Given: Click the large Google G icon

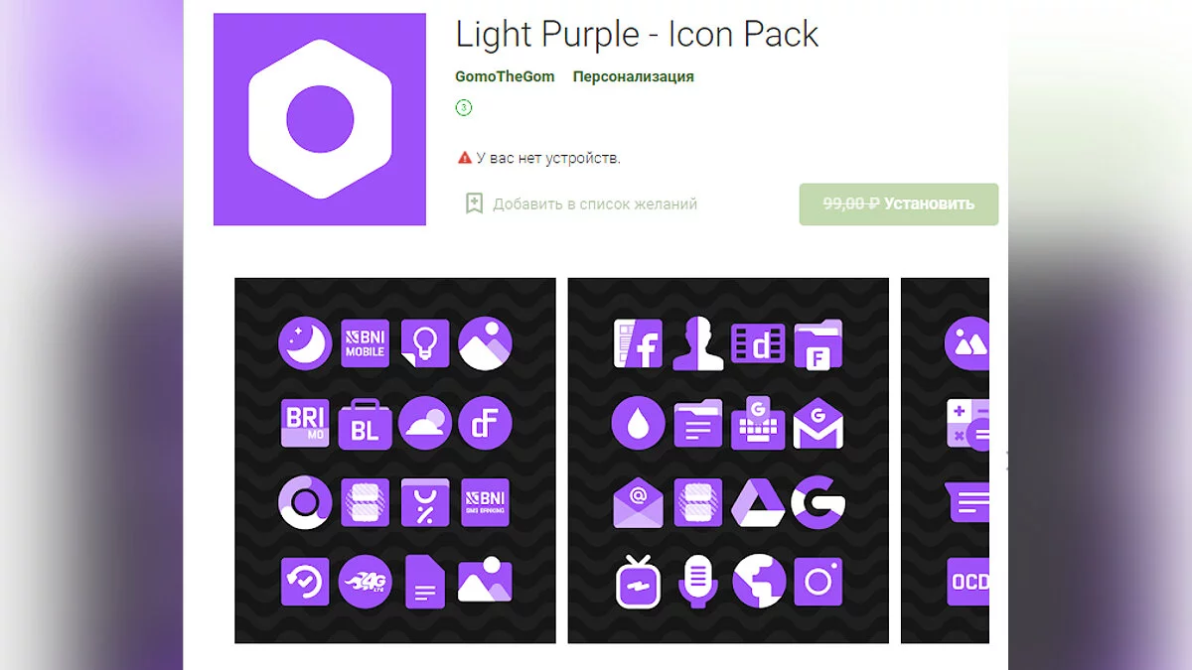Looking at the screenshot, I should (819, 502).
